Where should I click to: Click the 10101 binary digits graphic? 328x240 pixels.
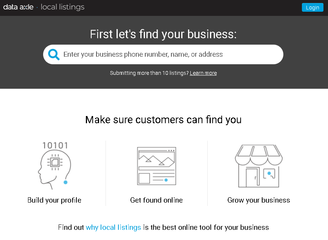coord(55,146)
